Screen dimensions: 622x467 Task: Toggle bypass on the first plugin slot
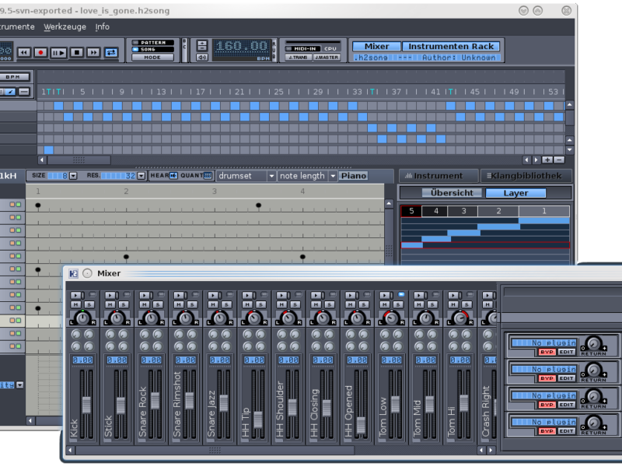[547, 353]
